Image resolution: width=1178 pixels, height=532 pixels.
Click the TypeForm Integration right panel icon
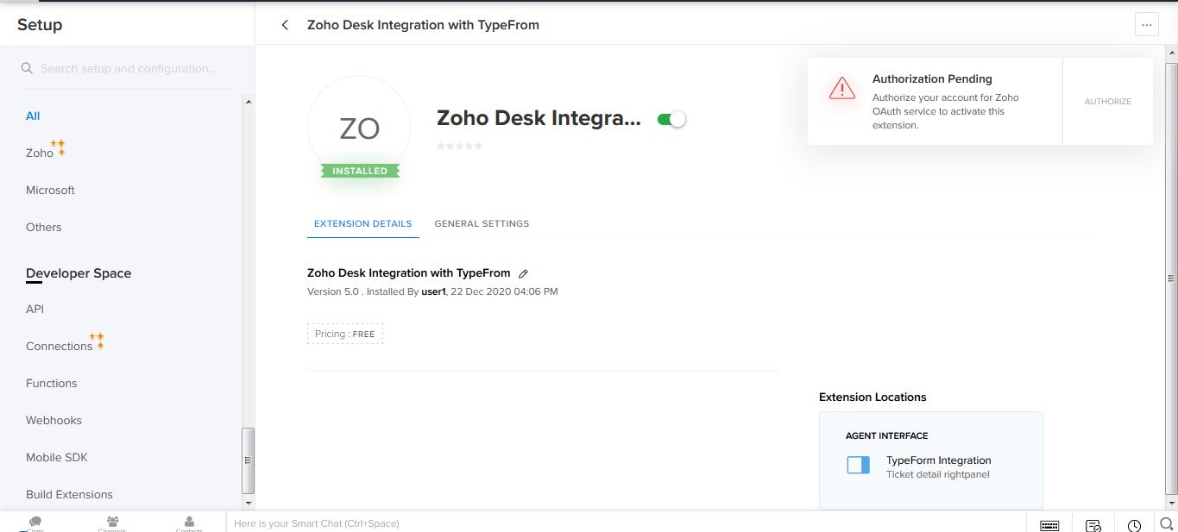tap(858, 466)
